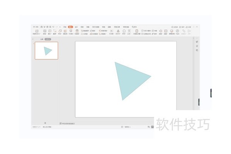Switch to normal view icon in status bar

click(x=152, y=127)
